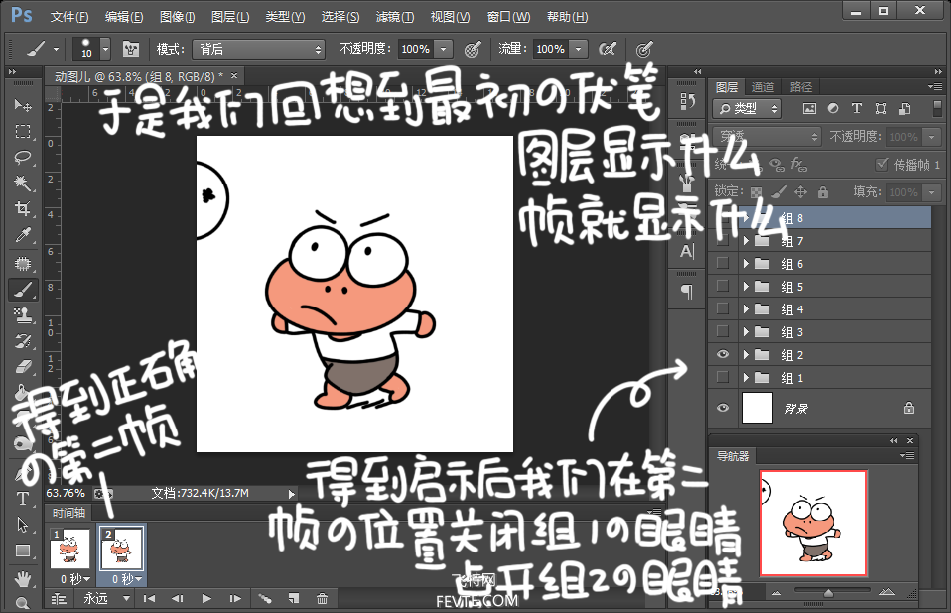
Task: Select the Magic Wand tool
Action: pos(23,183)
